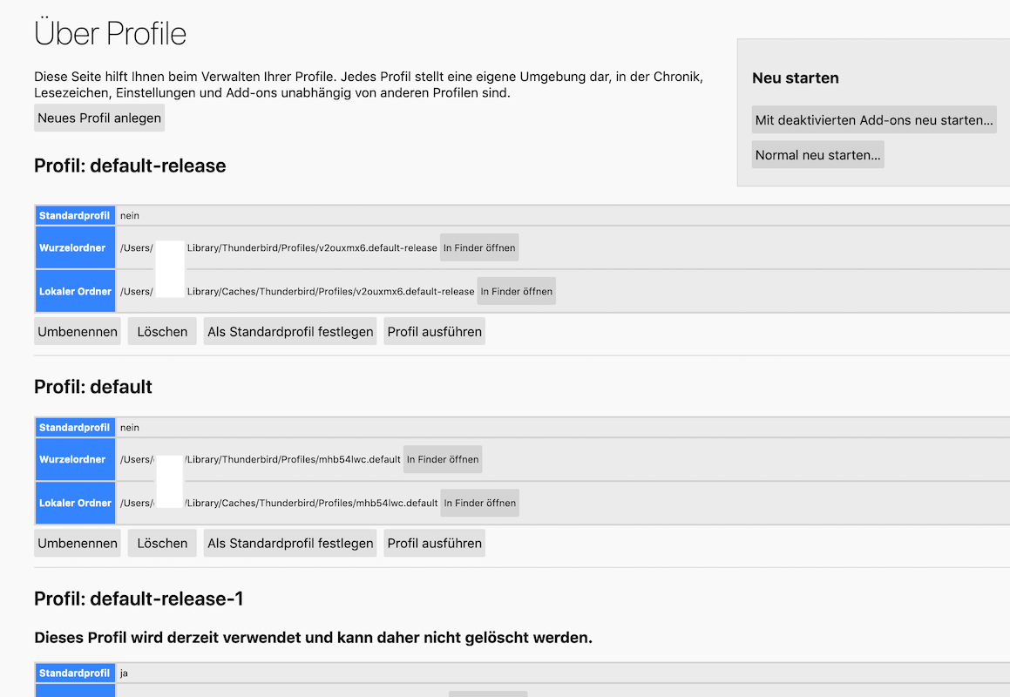The image size is (1010, 697).
Task: Click "Als Standardprofil festlegen" under "Profil: default"
Action: pos(290,544)
